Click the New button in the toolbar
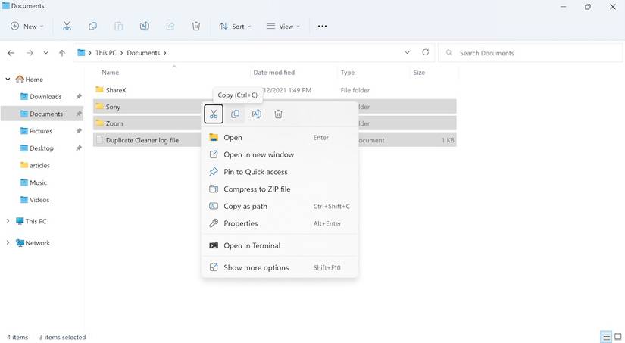The image size is (625, 343). coord(27,27)
